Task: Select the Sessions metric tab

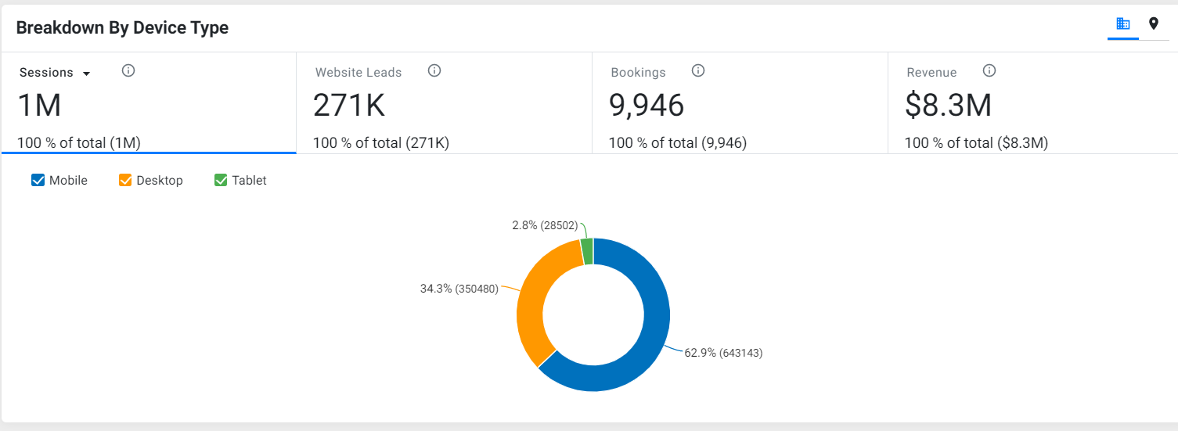Action: 149,103
